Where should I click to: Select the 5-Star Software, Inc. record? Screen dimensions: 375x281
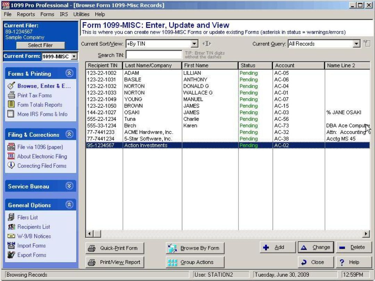click(228, 138)
